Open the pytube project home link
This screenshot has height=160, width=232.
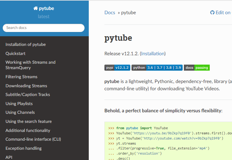(x=44, y=8)
